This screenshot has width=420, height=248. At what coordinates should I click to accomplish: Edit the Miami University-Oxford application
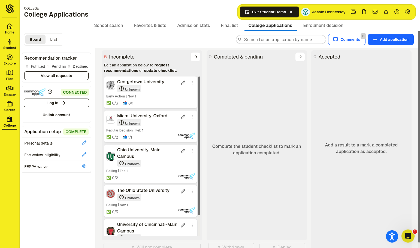click(x=183, y=117)
